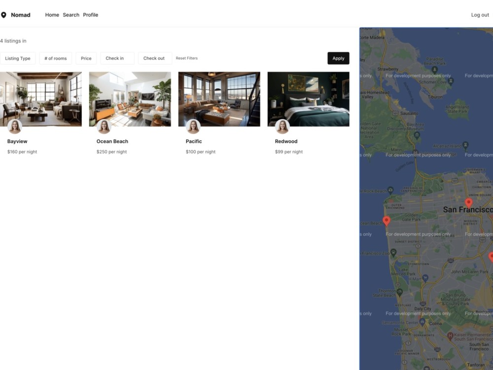Click the Alcatraz Island map marker
This screenshot has height=370, width=493.
(x=466, y=145)
